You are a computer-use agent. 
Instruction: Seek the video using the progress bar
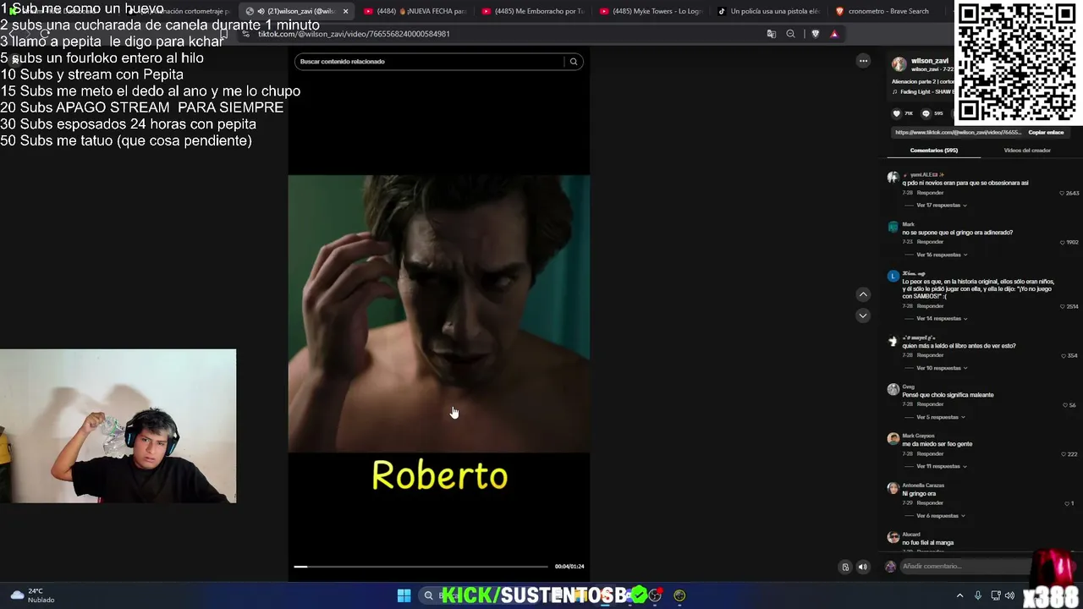pos(421,567)
